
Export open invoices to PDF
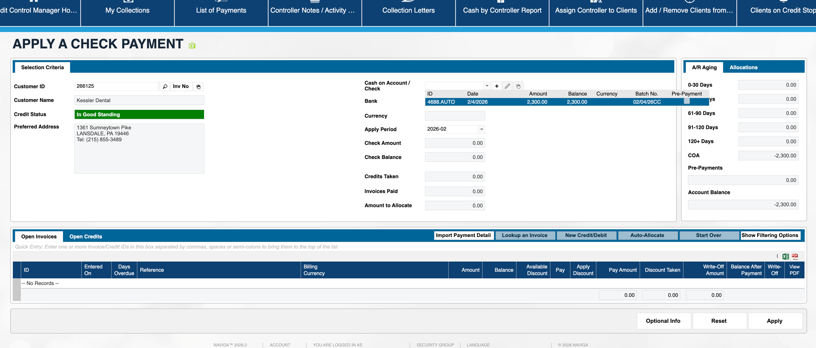coord(795,256)
